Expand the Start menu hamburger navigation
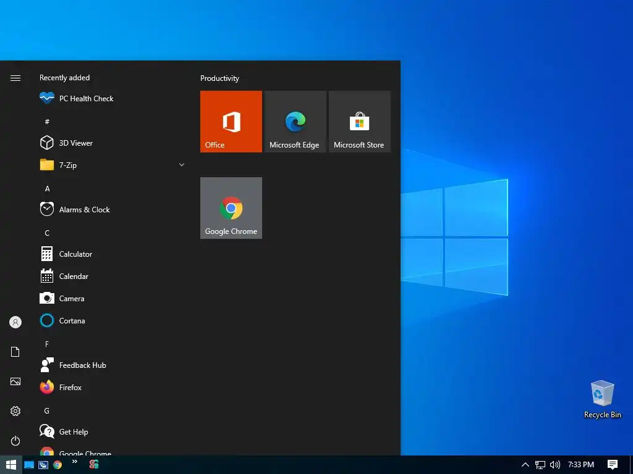The height and width of the screenshot is (474, 633). pos(15,78)
